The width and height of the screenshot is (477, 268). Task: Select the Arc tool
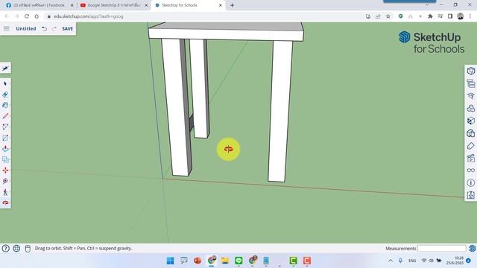tap(5, 127)
